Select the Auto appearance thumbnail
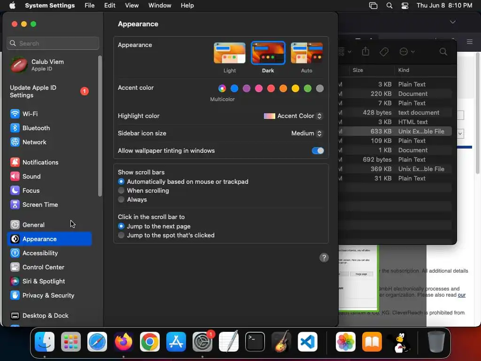 306,53
